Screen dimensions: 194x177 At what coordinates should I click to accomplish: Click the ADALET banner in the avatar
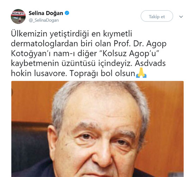(18, 13)
